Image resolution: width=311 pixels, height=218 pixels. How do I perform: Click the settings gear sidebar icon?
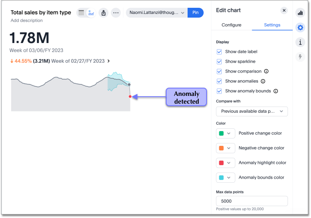(x=300, y=27)
